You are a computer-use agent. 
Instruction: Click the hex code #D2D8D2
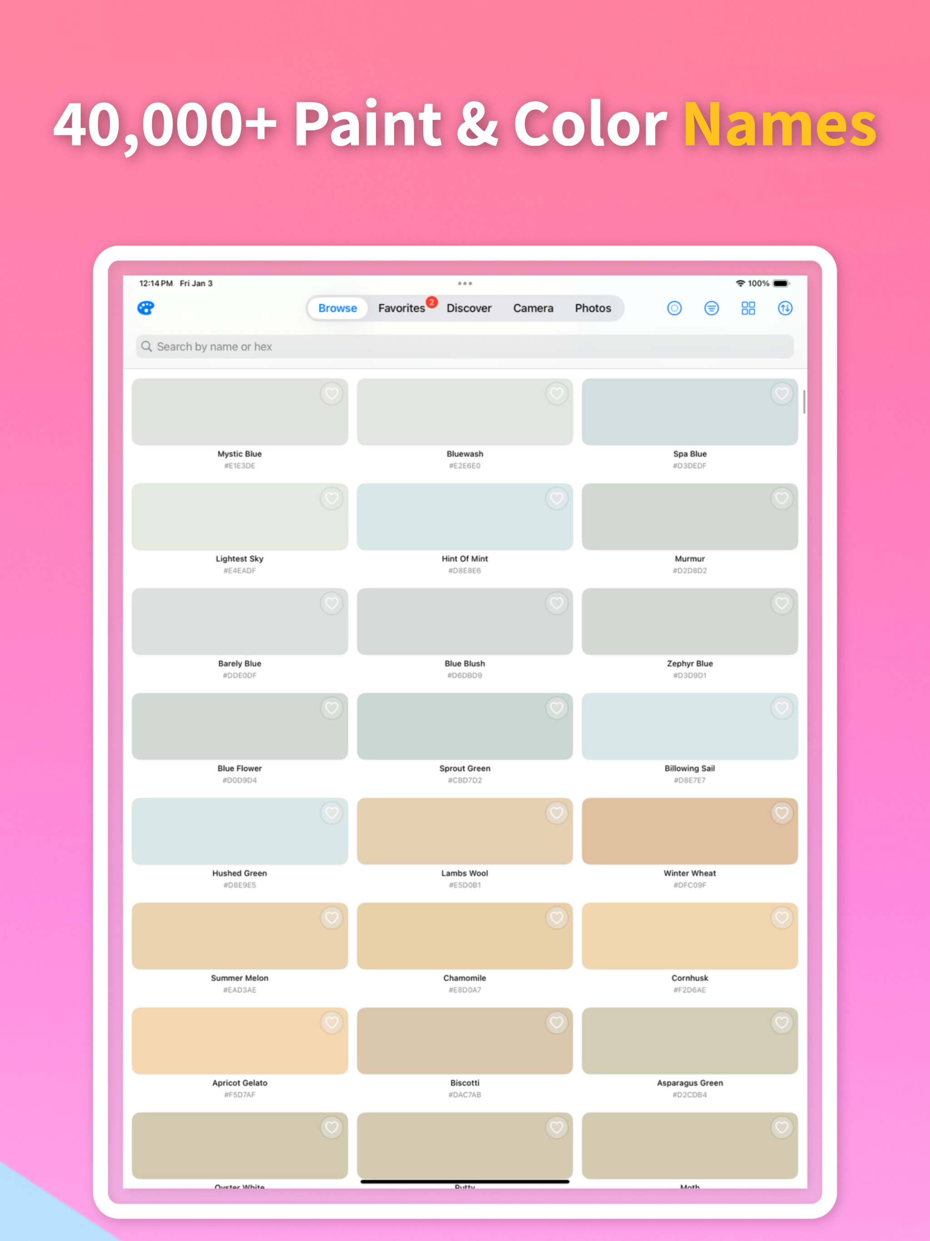pyautogui.click(x=690, y=571)
